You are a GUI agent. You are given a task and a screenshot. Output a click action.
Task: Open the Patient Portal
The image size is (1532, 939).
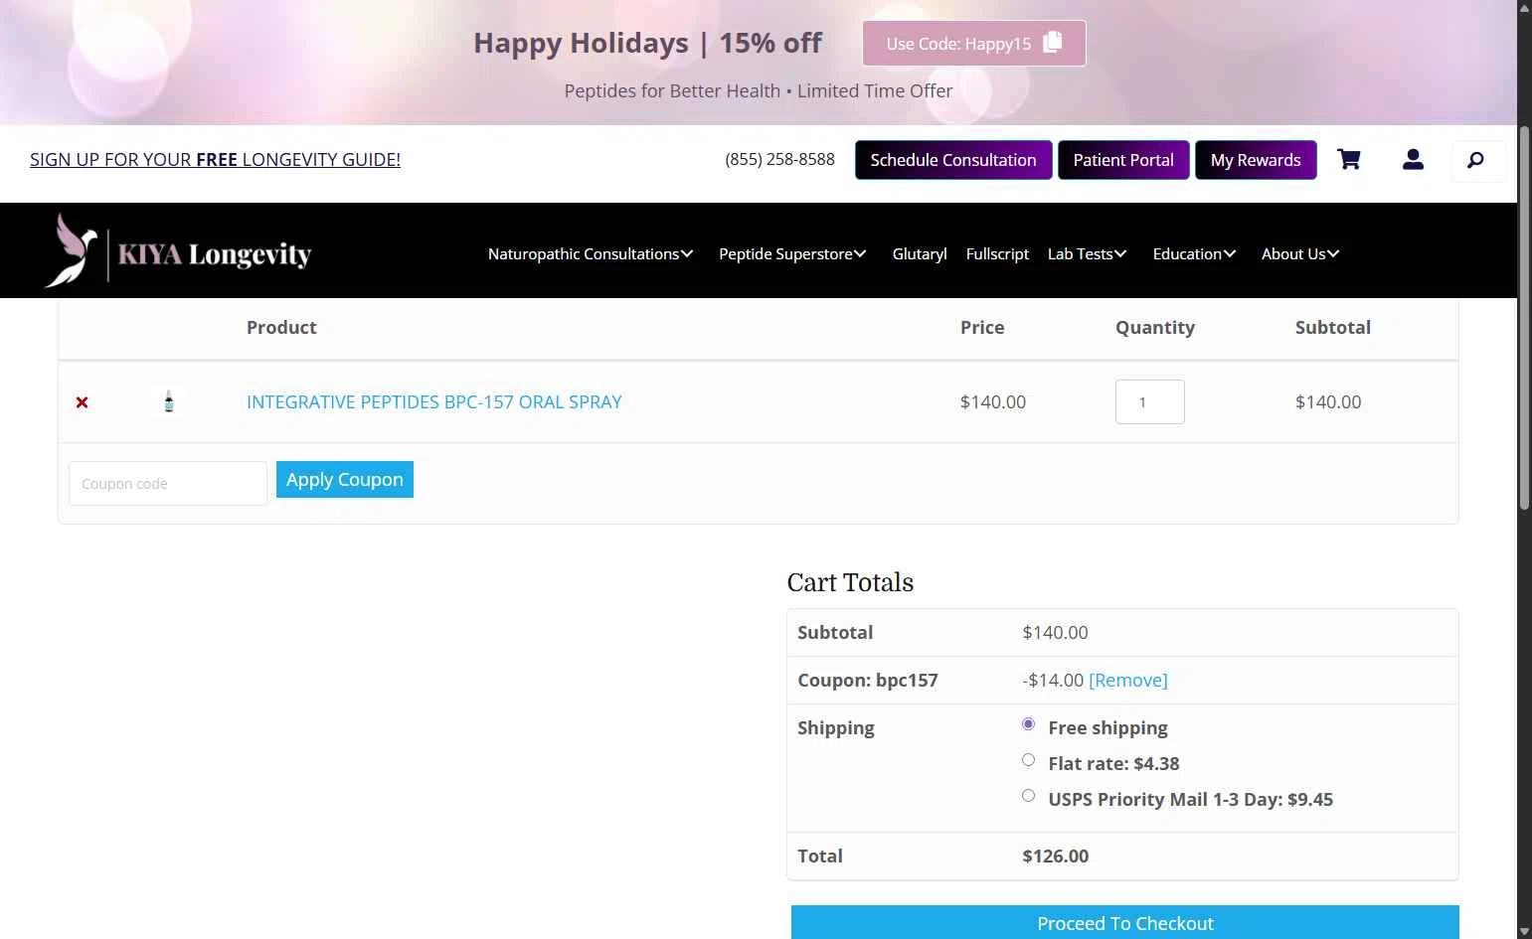(1123, 160)
